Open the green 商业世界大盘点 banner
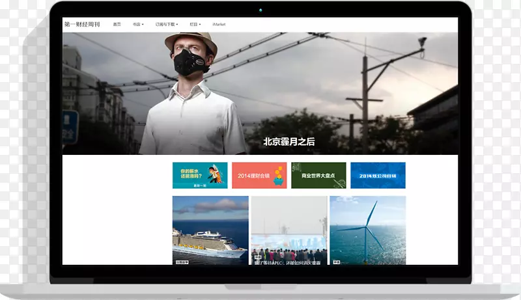521x300 pixels. [318, 175]
